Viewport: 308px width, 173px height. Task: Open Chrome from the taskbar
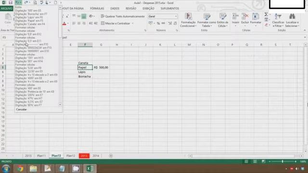pos(20,169)
